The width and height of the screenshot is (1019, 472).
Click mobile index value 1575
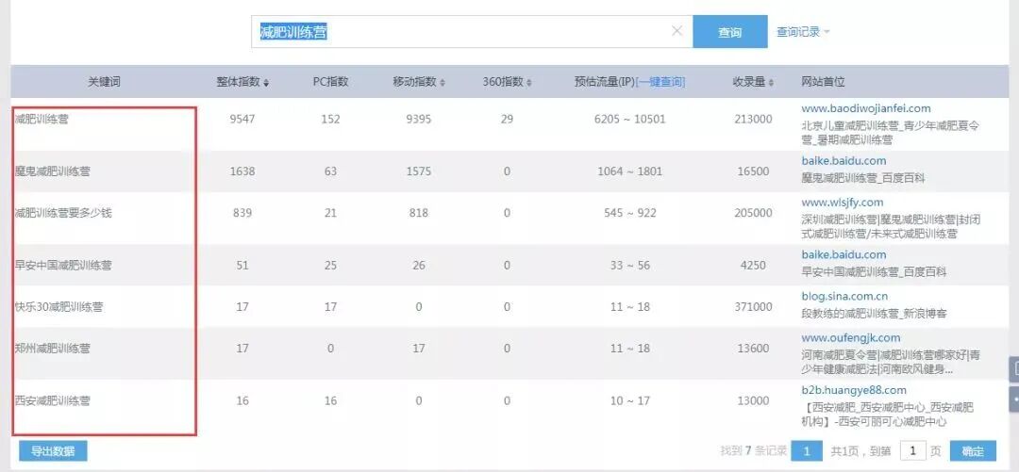419,171
